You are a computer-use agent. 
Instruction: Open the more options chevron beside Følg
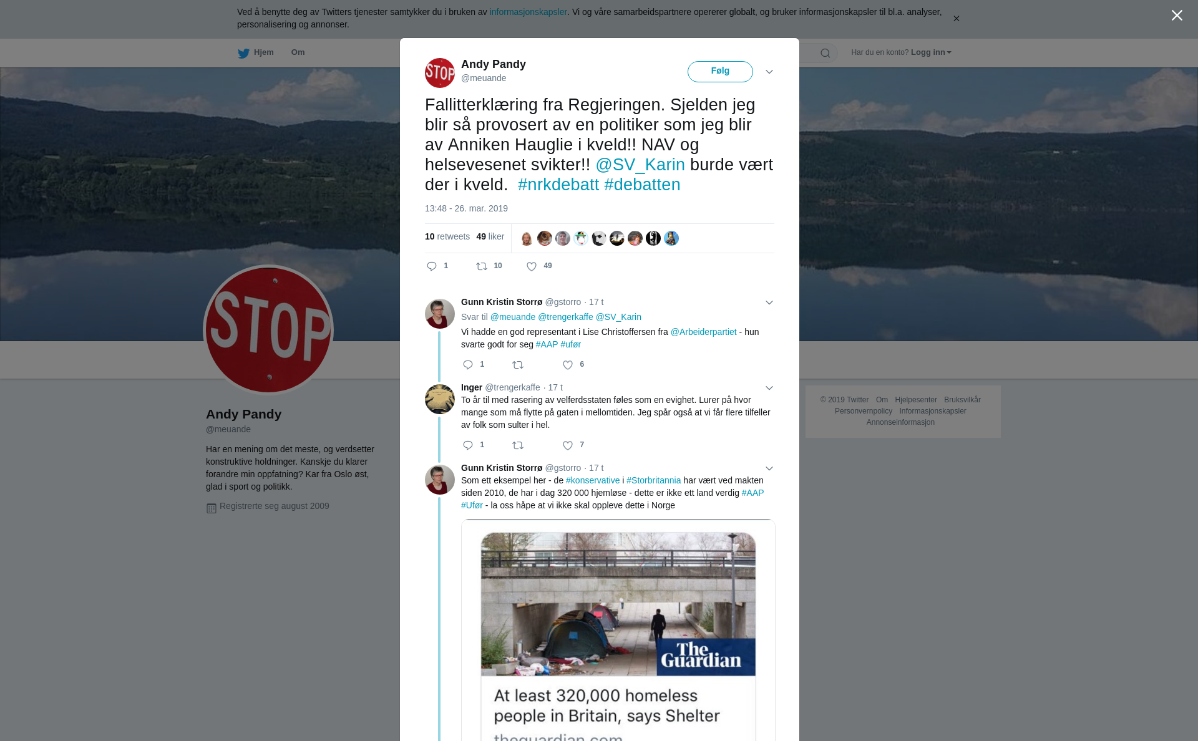(x=769, y=72)
